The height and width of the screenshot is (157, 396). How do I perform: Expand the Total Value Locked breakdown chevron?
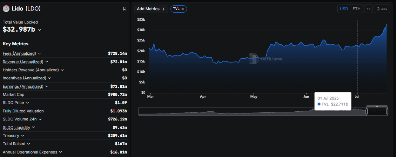39,30
